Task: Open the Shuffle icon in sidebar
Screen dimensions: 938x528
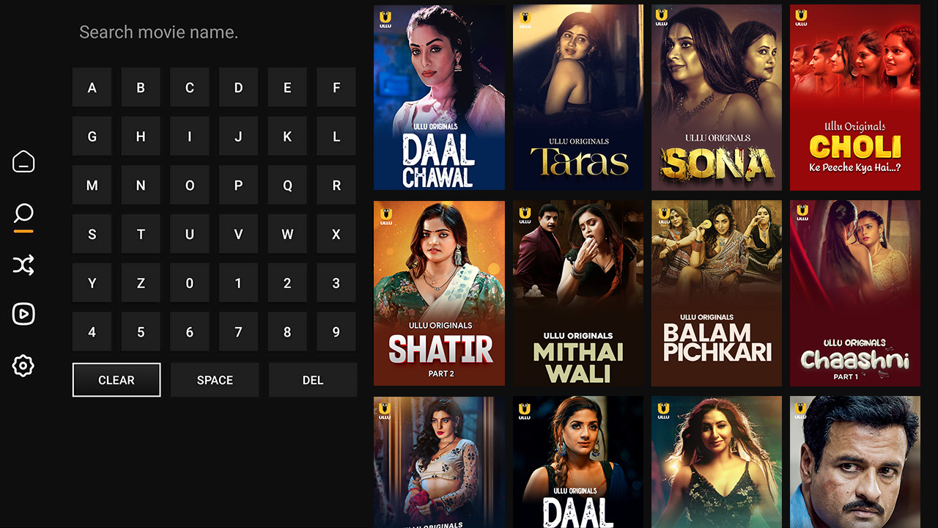Action: pos(23,265)
